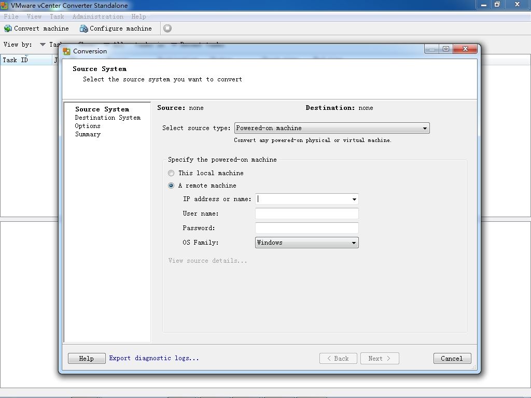Click the Configure machine toolbar icon
The height and width of the screenshot is (398, 531).
click(x=83, y=29)
